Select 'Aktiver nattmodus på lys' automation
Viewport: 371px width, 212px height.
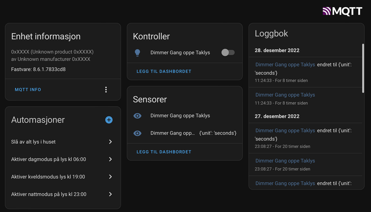click(49, 194)
